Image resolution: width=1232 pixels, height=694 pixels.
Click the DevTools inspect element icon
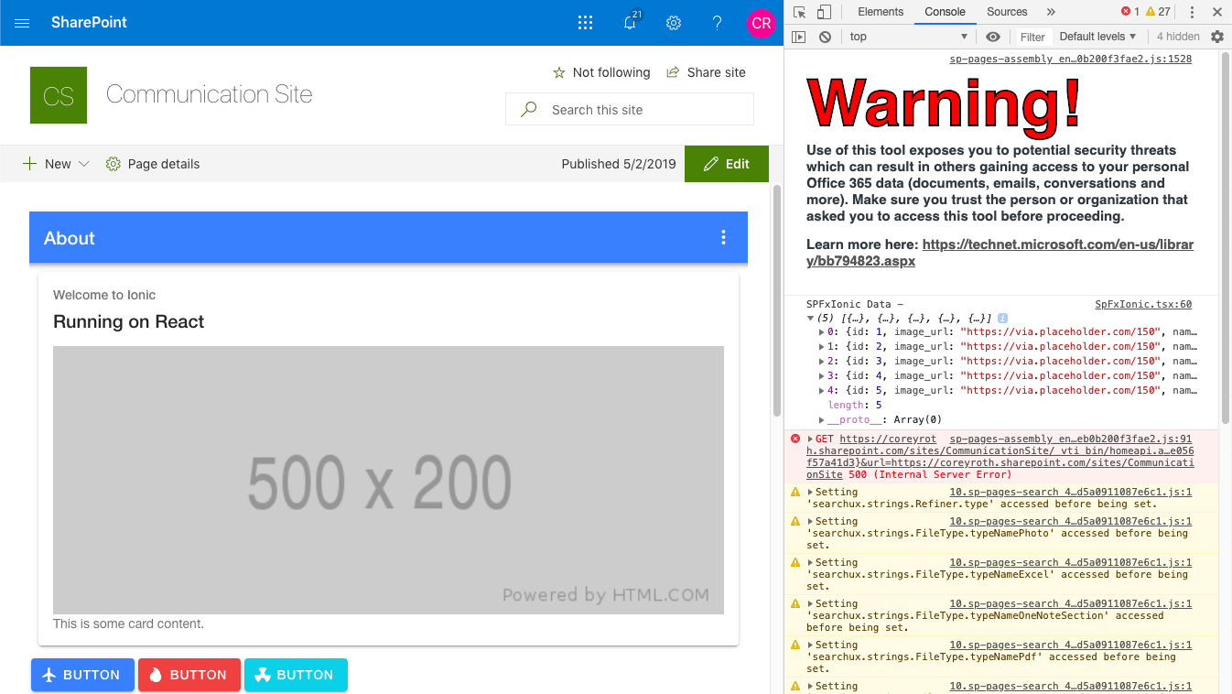pos(800,12)
